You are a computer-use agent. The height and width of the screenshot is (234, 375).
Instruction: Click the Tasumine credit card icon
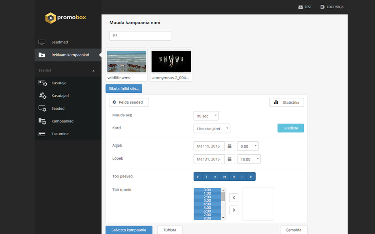click(42, 134)
